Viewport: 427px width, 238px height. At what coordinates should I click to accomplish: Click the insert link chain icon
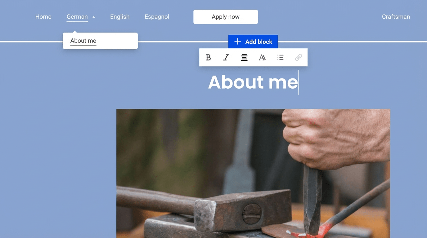tap(298, 58)
